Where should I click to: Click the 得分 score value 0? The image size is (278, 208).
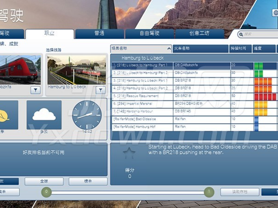point(130,176)
